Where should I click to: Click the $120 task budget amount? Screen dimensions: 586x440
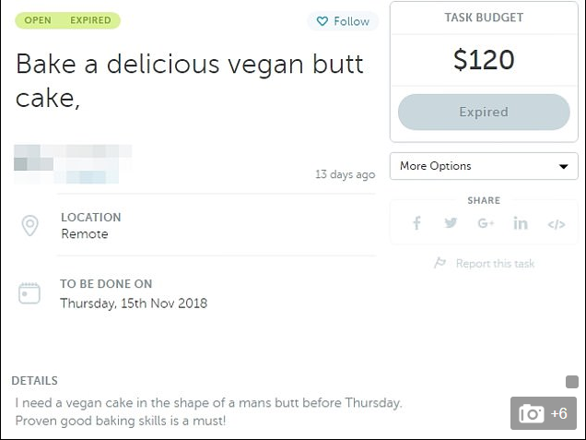click(x=484, y=60)
